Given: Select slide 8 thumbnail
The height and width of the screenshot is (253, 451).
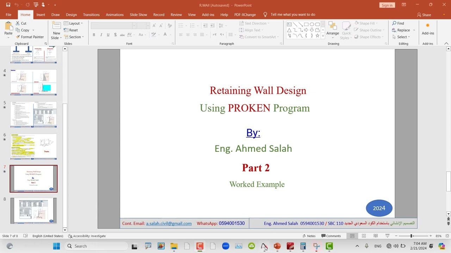Looking at the screenshot, I should (33, 211).
